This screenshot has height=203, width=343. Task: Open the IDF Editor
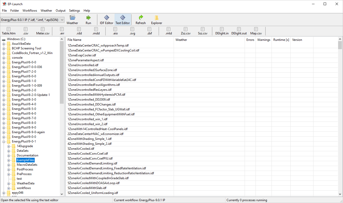[x=106, y=20]
